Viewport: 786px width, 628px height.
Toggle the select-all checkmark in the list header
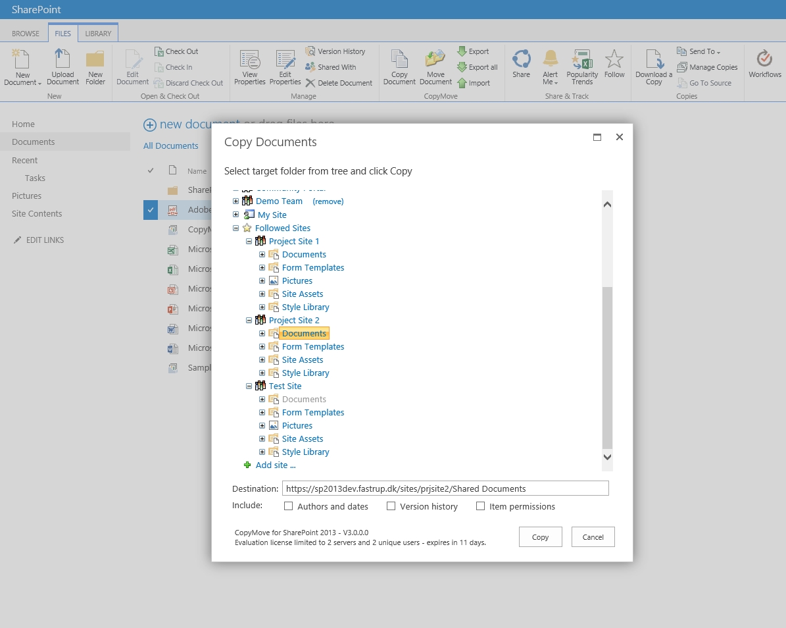[x=151, y=170]
